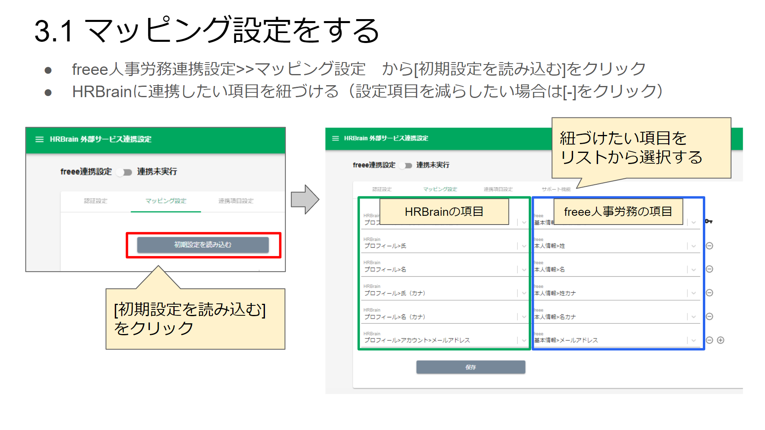
Task: Expand the HRBrain プロフィール>名（カナ） dropdown
Action: 524,317
